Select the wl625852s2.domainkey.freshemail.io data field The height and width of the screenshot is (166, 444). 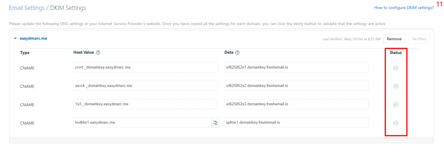coord(297,85)
